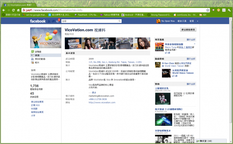Click the second text link in Facebook top bar
This screenshot has height=144, width=233.
(182, 21)
